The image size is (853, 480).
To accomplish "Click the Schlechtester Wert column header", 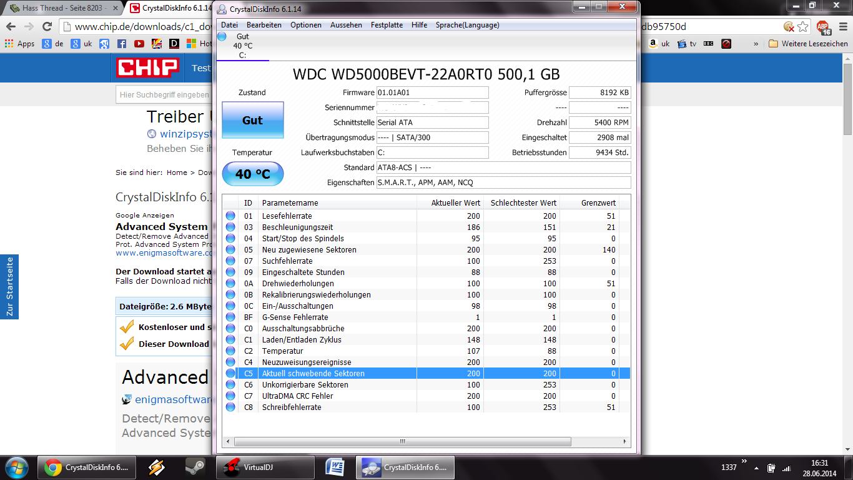I will [522, 202].
